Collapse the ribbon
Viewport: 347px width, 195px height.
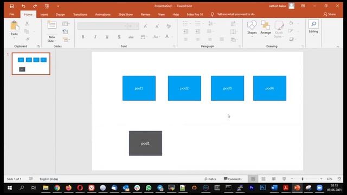coord(338,47)
